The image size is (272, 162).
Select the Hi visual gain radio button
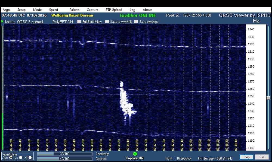pos(30,157)
